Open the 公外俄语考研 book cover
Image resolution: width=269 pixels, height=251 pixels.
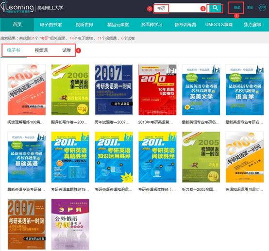coord(70,224)
